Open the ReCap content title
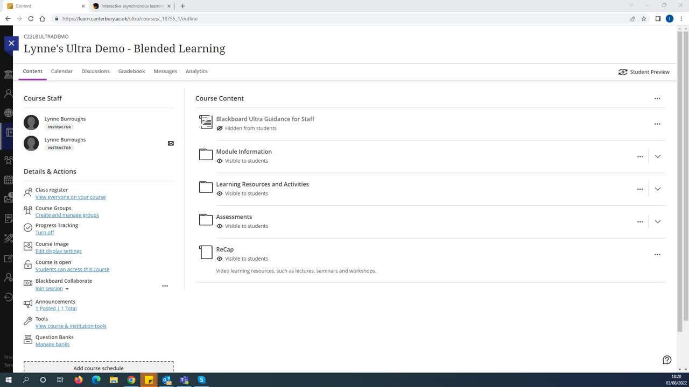Viewport: 689px width, 387px height. [x=225, y=249]
